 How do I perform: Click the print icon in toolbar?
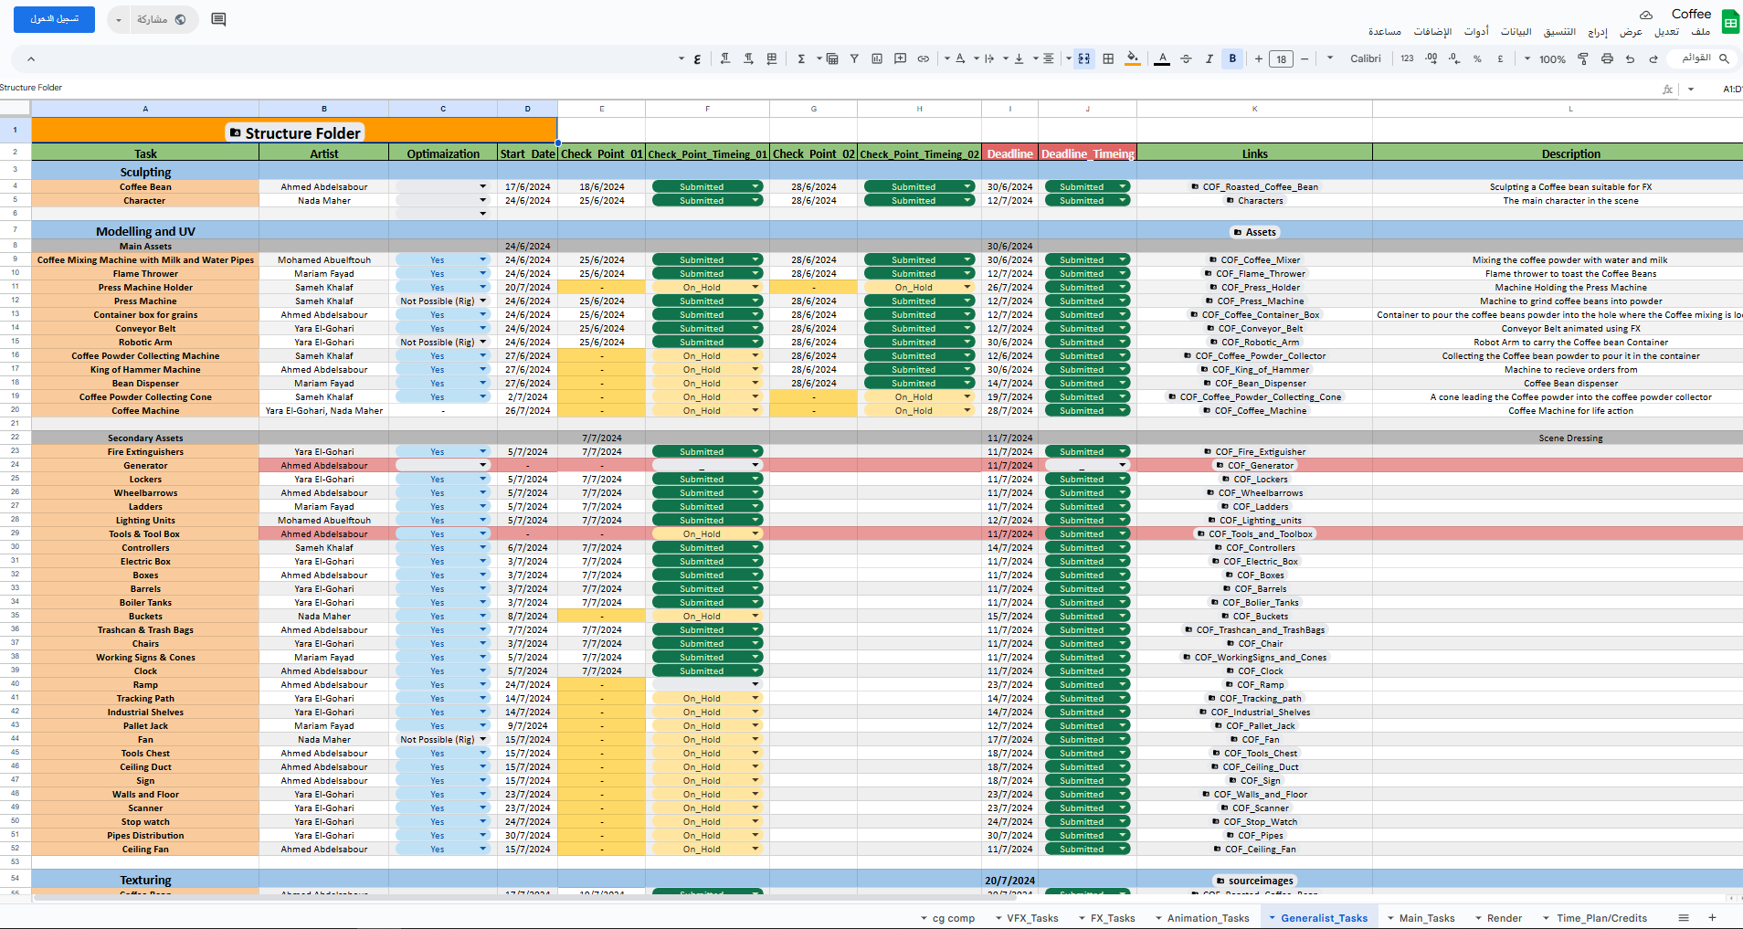point(1607,58)
